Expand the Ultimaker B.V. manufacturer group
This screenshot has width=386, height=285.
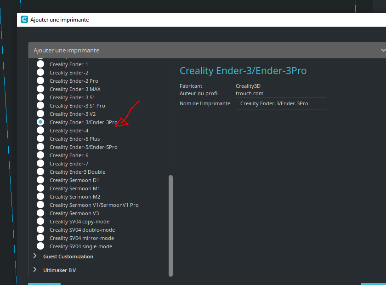pos(35,270)
